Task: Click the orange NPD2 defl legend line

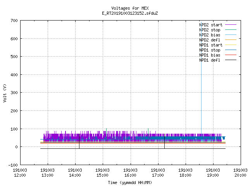Action: coord(231,40)
